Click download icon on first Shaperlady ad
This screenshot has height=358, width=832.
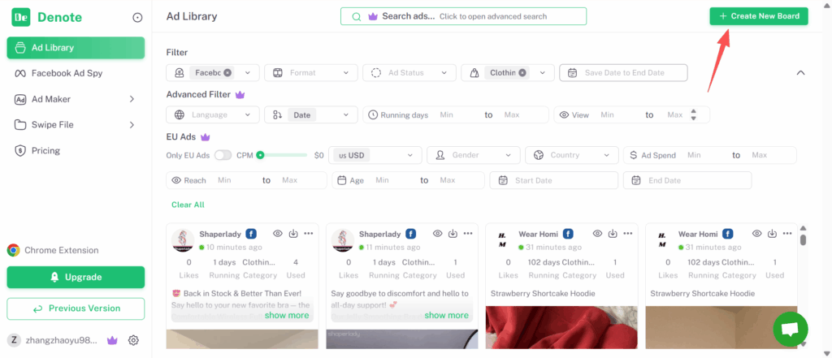pyautogui.click(x=293, y=234)
